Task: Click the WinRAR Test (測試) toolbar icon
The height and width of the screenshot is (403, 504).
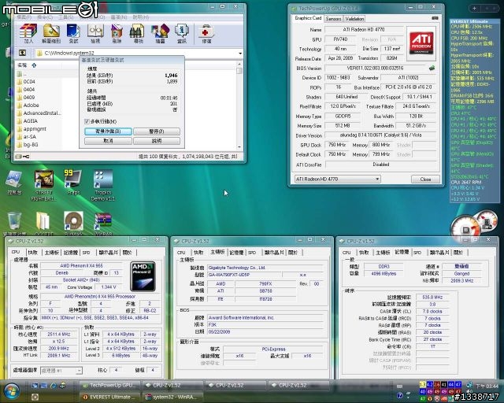Action: click(x=73, y=31)
